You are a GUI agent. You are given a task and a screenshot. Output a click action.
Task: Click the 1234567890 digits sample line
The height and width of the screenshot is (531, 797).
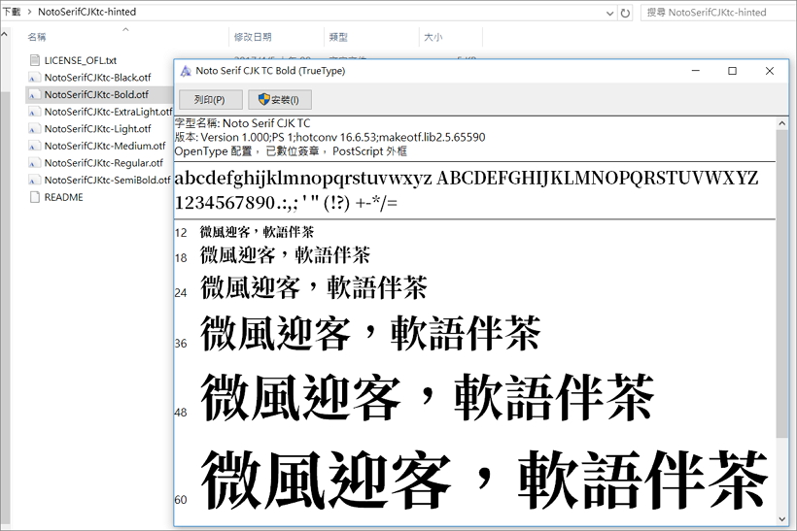click(286, 203)
